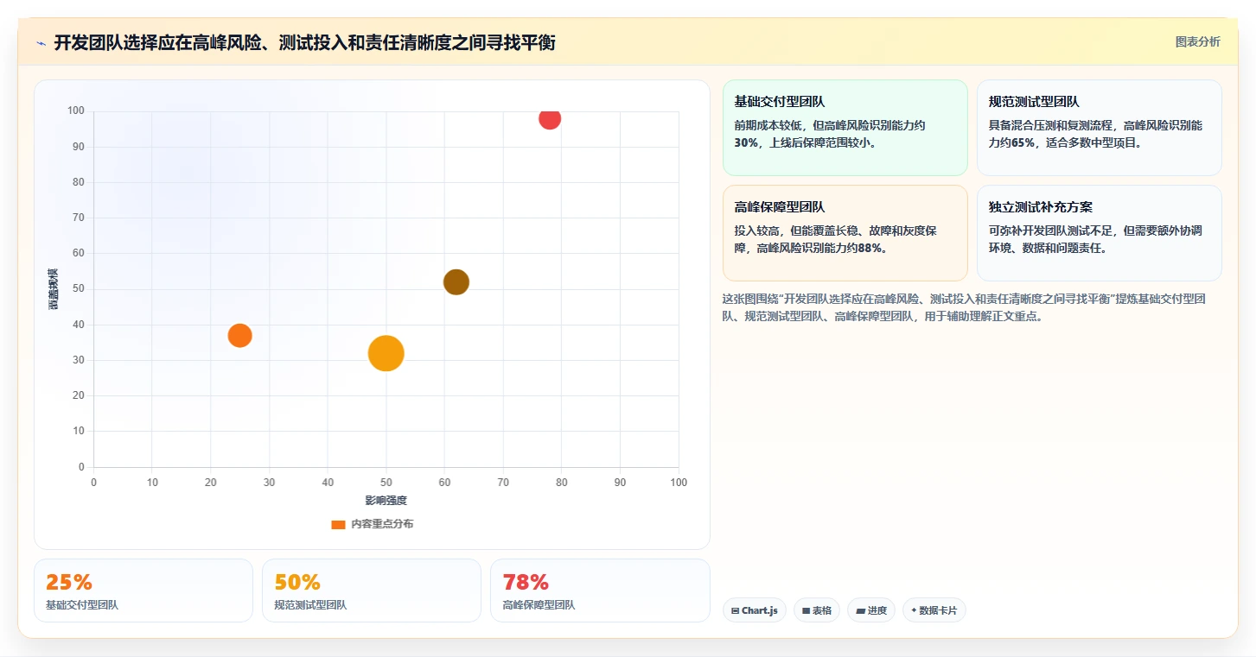Viewport: 1256px width, 657px height.
Task: Click the Chart.js tag chip
Action: coord(754,610)
